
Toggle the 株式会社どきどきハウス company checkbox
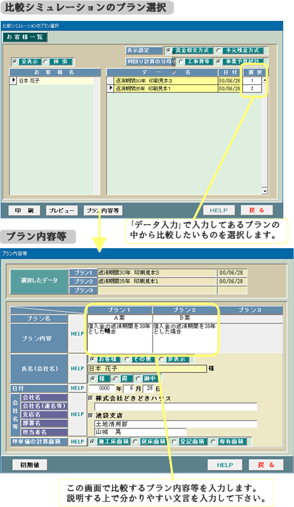tap(91, 398)
